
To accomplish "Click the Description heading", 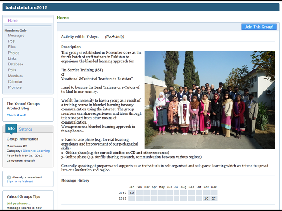I will pos(71,47).
